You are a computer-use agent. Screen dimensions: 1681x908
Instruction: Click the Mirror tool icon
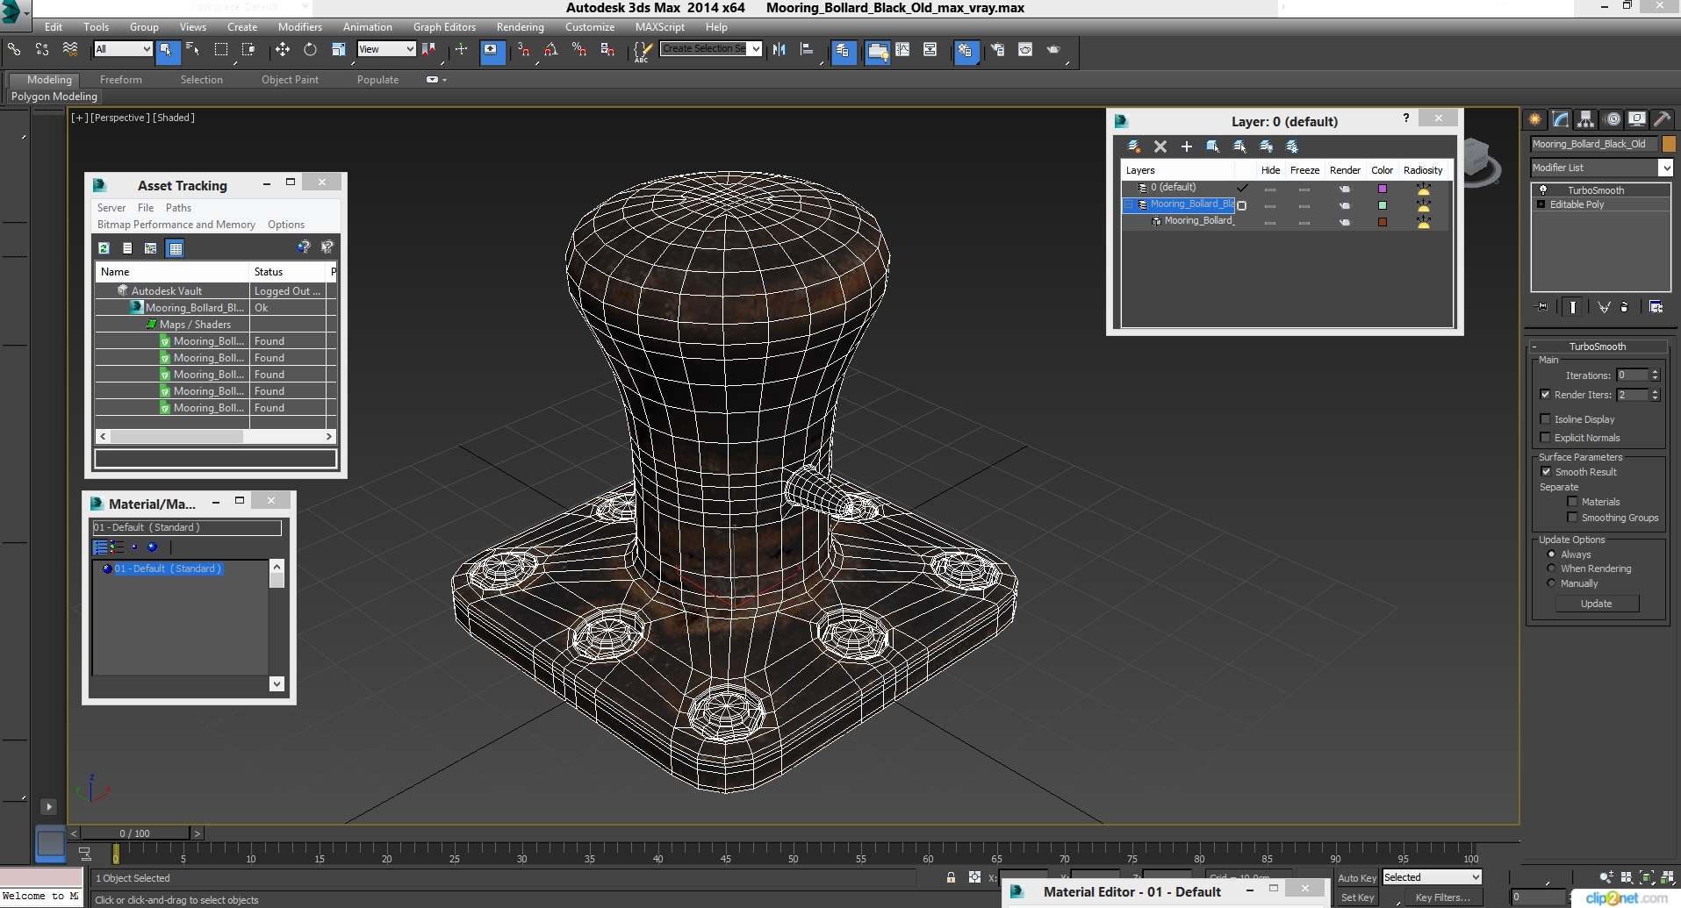[779, 50]
